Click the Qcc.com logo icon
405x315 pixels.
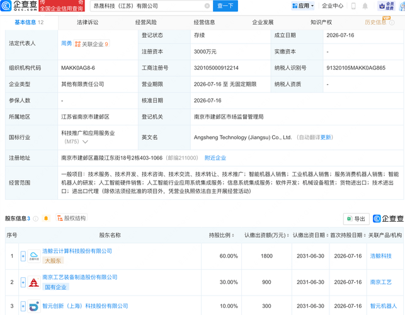pos(6,6)
